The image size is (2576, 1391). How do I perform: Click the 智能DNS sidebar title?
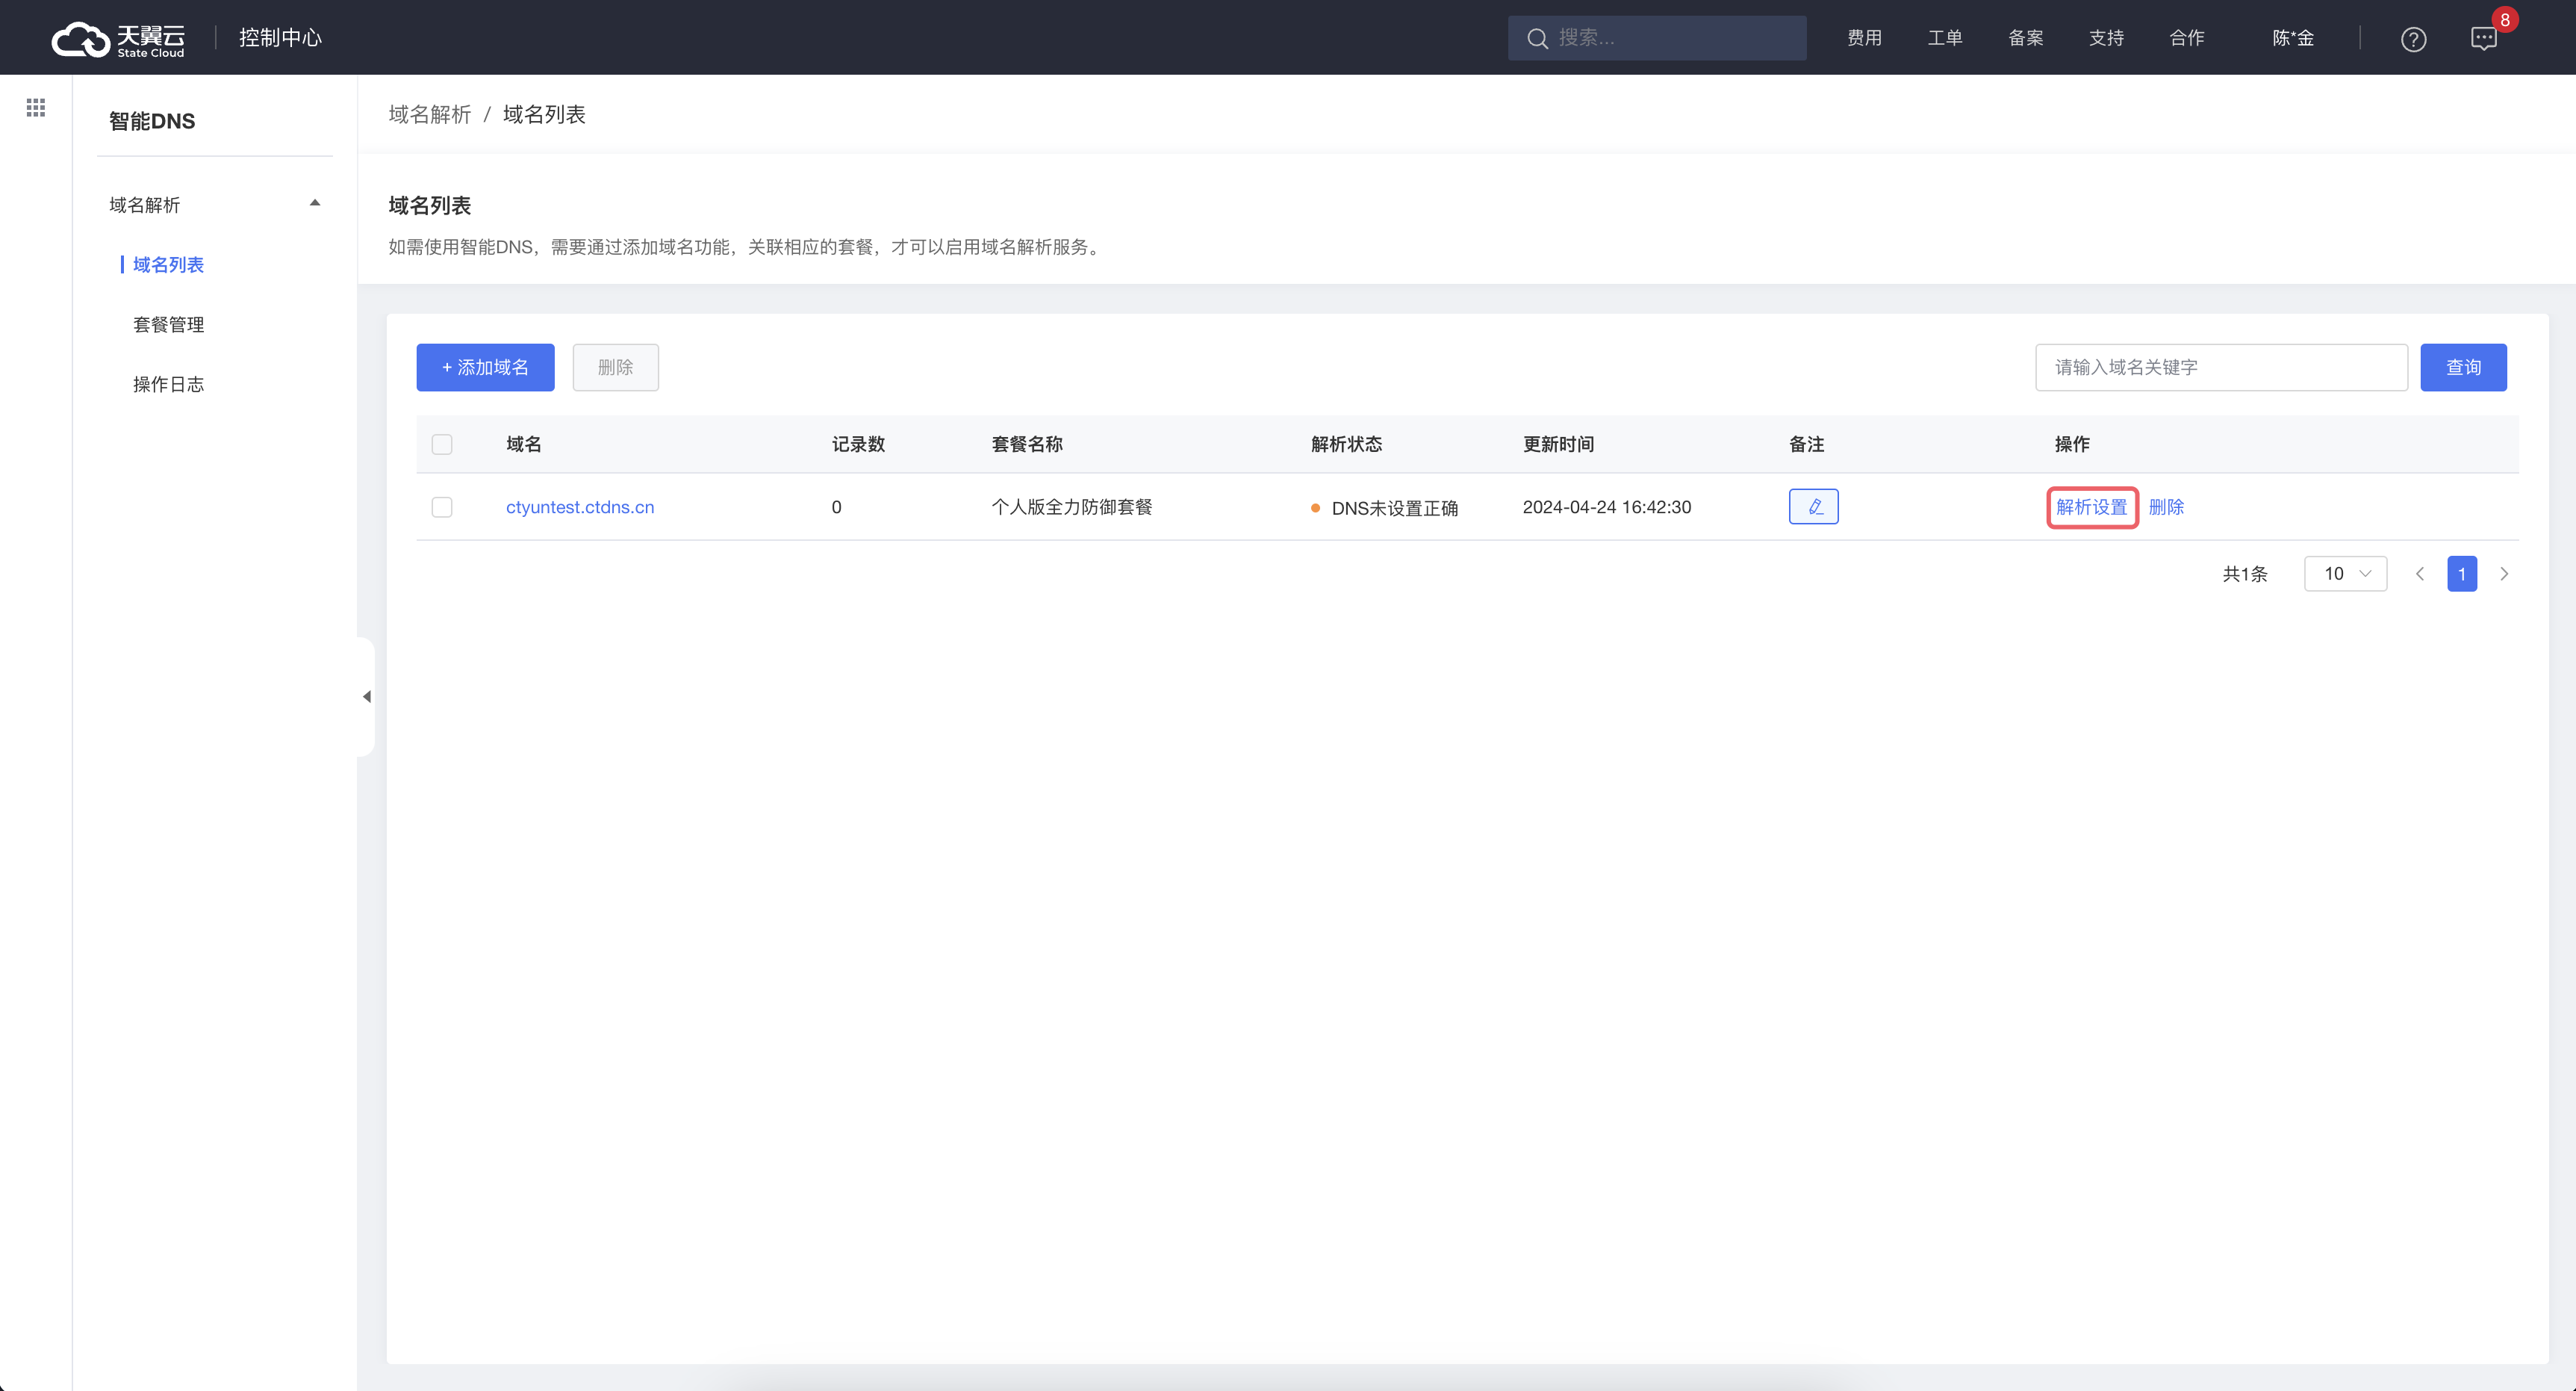tap(152, 121)
